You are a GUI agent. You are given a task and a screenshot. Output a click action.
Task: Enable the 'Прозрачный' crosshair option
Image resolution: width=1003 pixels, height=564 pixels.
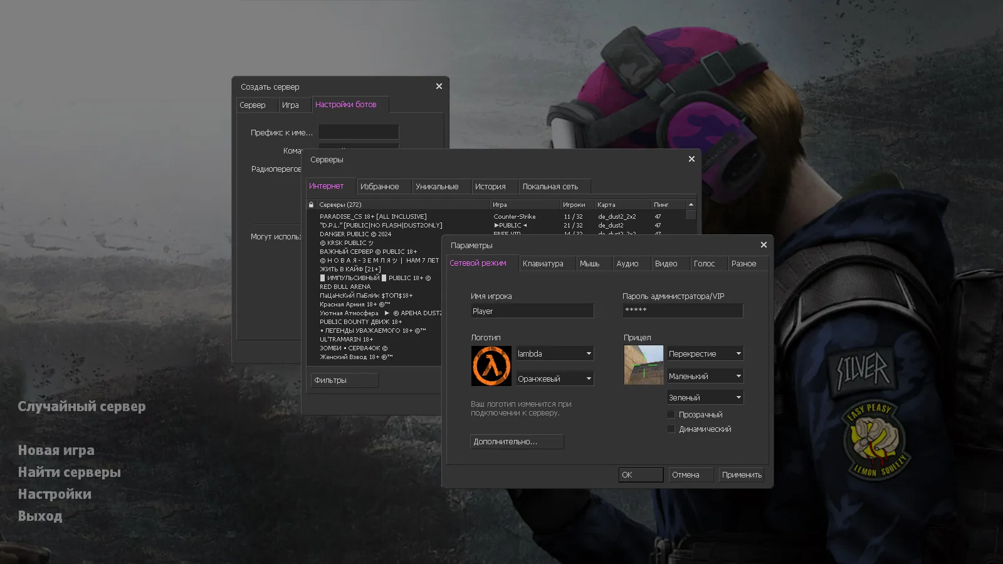(671, 414)
